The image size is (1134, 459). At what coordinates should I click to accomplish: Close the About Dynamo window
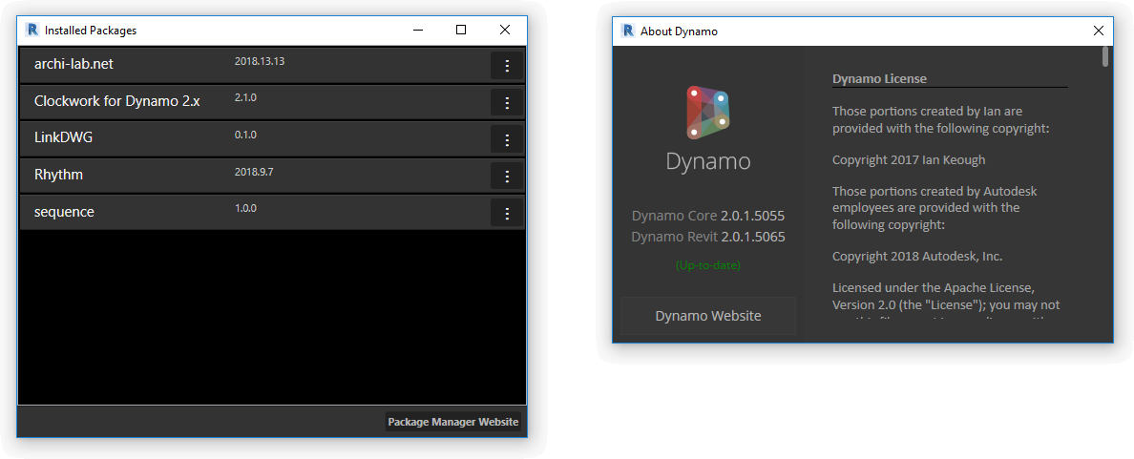[x=1098, y=31]
